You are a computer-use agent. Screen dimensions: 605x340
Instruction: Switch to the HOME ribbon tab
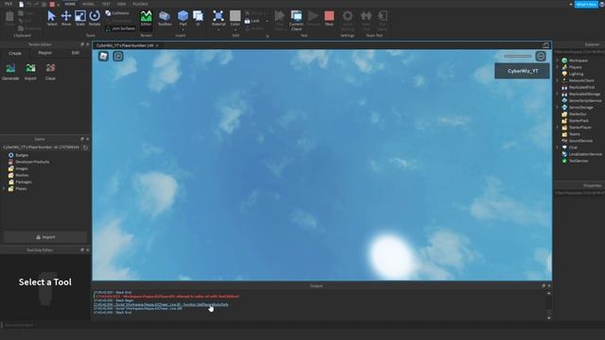pyautogui.click(x=70, y=4)
